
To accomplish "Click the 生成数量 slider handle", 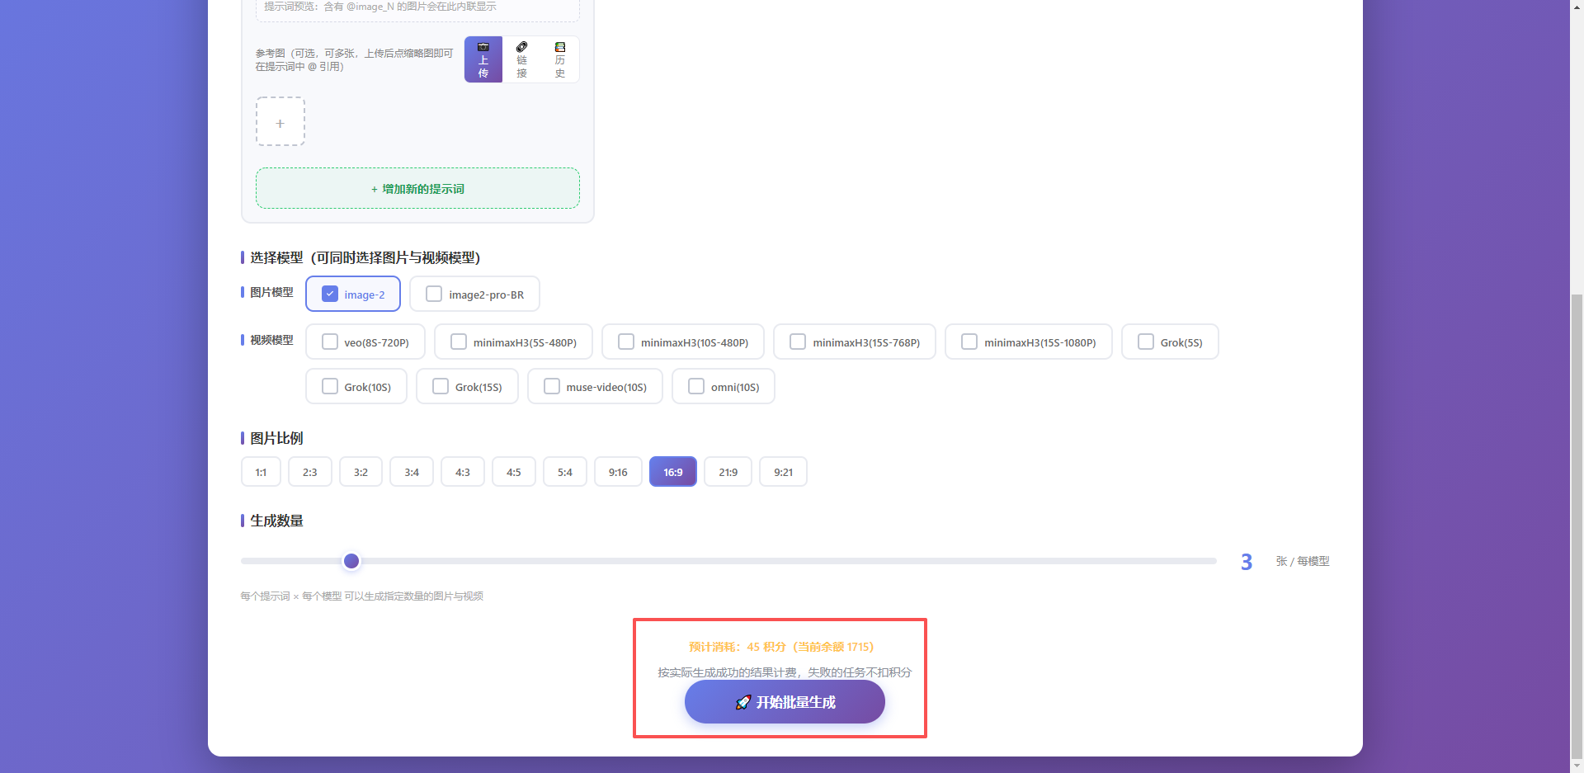I will tap(351, 561).
